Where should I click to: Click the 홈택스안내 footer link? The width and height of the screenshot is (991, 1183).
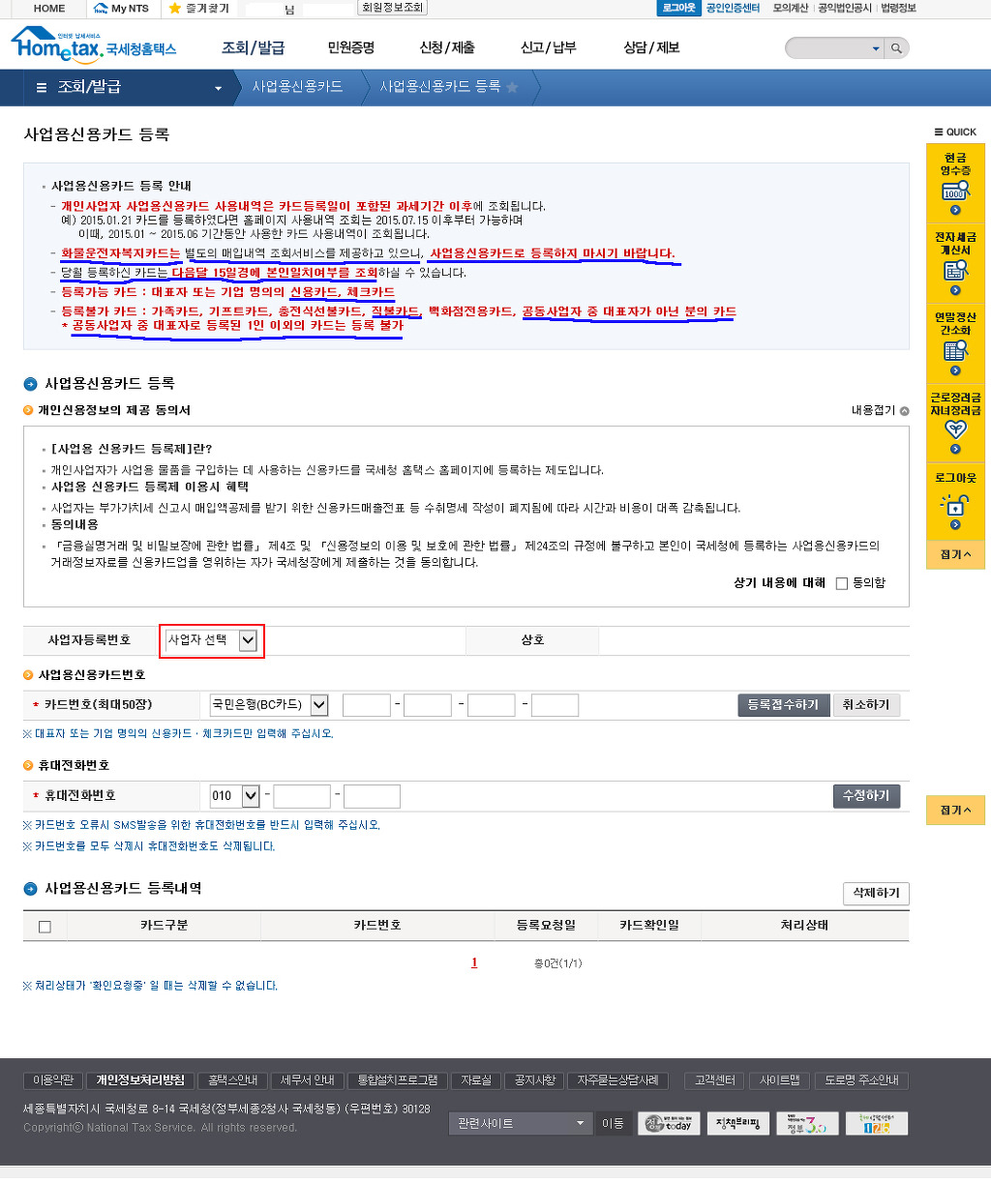[x=233, y=1080]
